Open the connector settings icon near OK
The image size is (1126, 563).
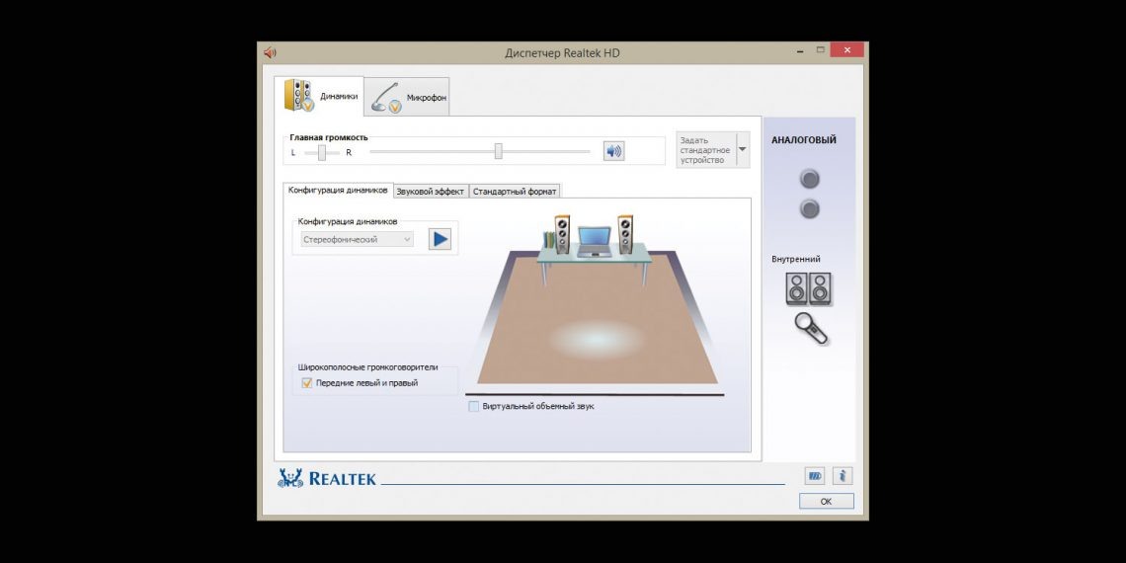coord(814,475)
